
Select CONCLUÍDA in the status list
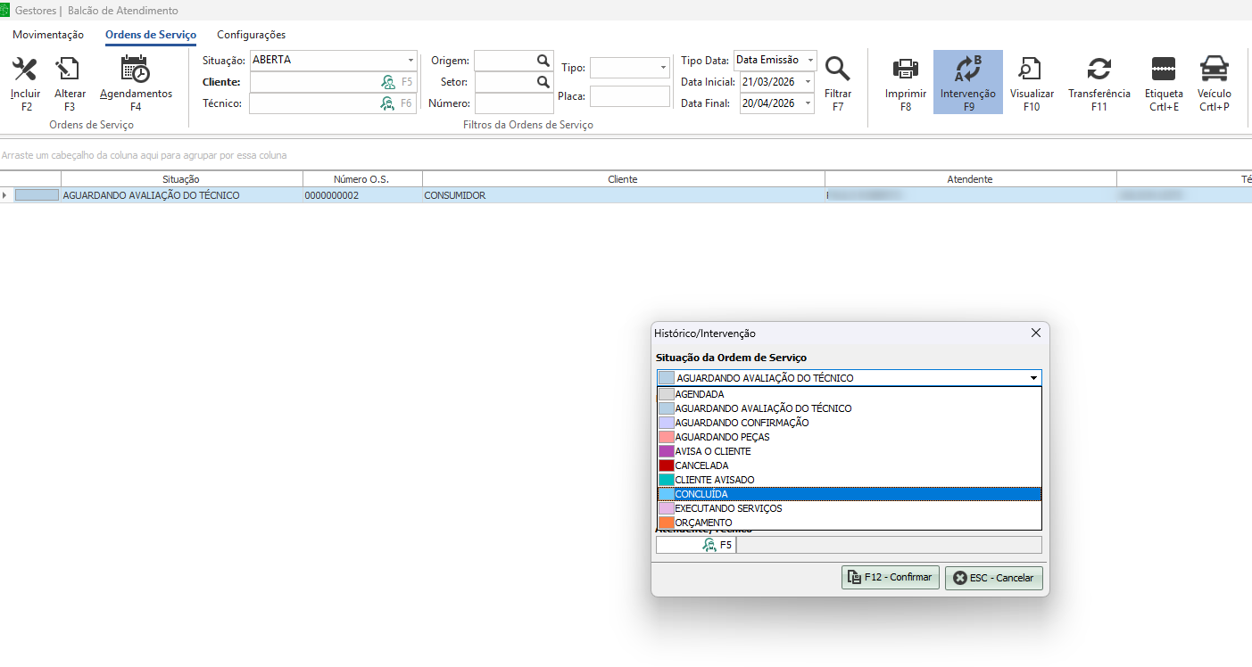(701, 494)
